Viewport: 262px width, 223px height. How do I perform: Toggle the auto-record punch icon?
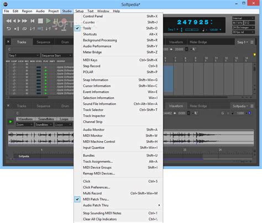tap(48, 29)
